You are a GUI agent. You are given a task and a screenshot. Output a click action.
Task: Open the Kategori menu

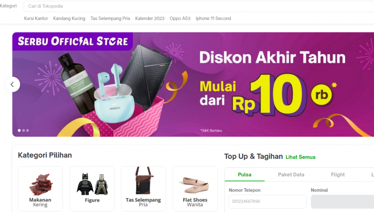pos(8,6)
